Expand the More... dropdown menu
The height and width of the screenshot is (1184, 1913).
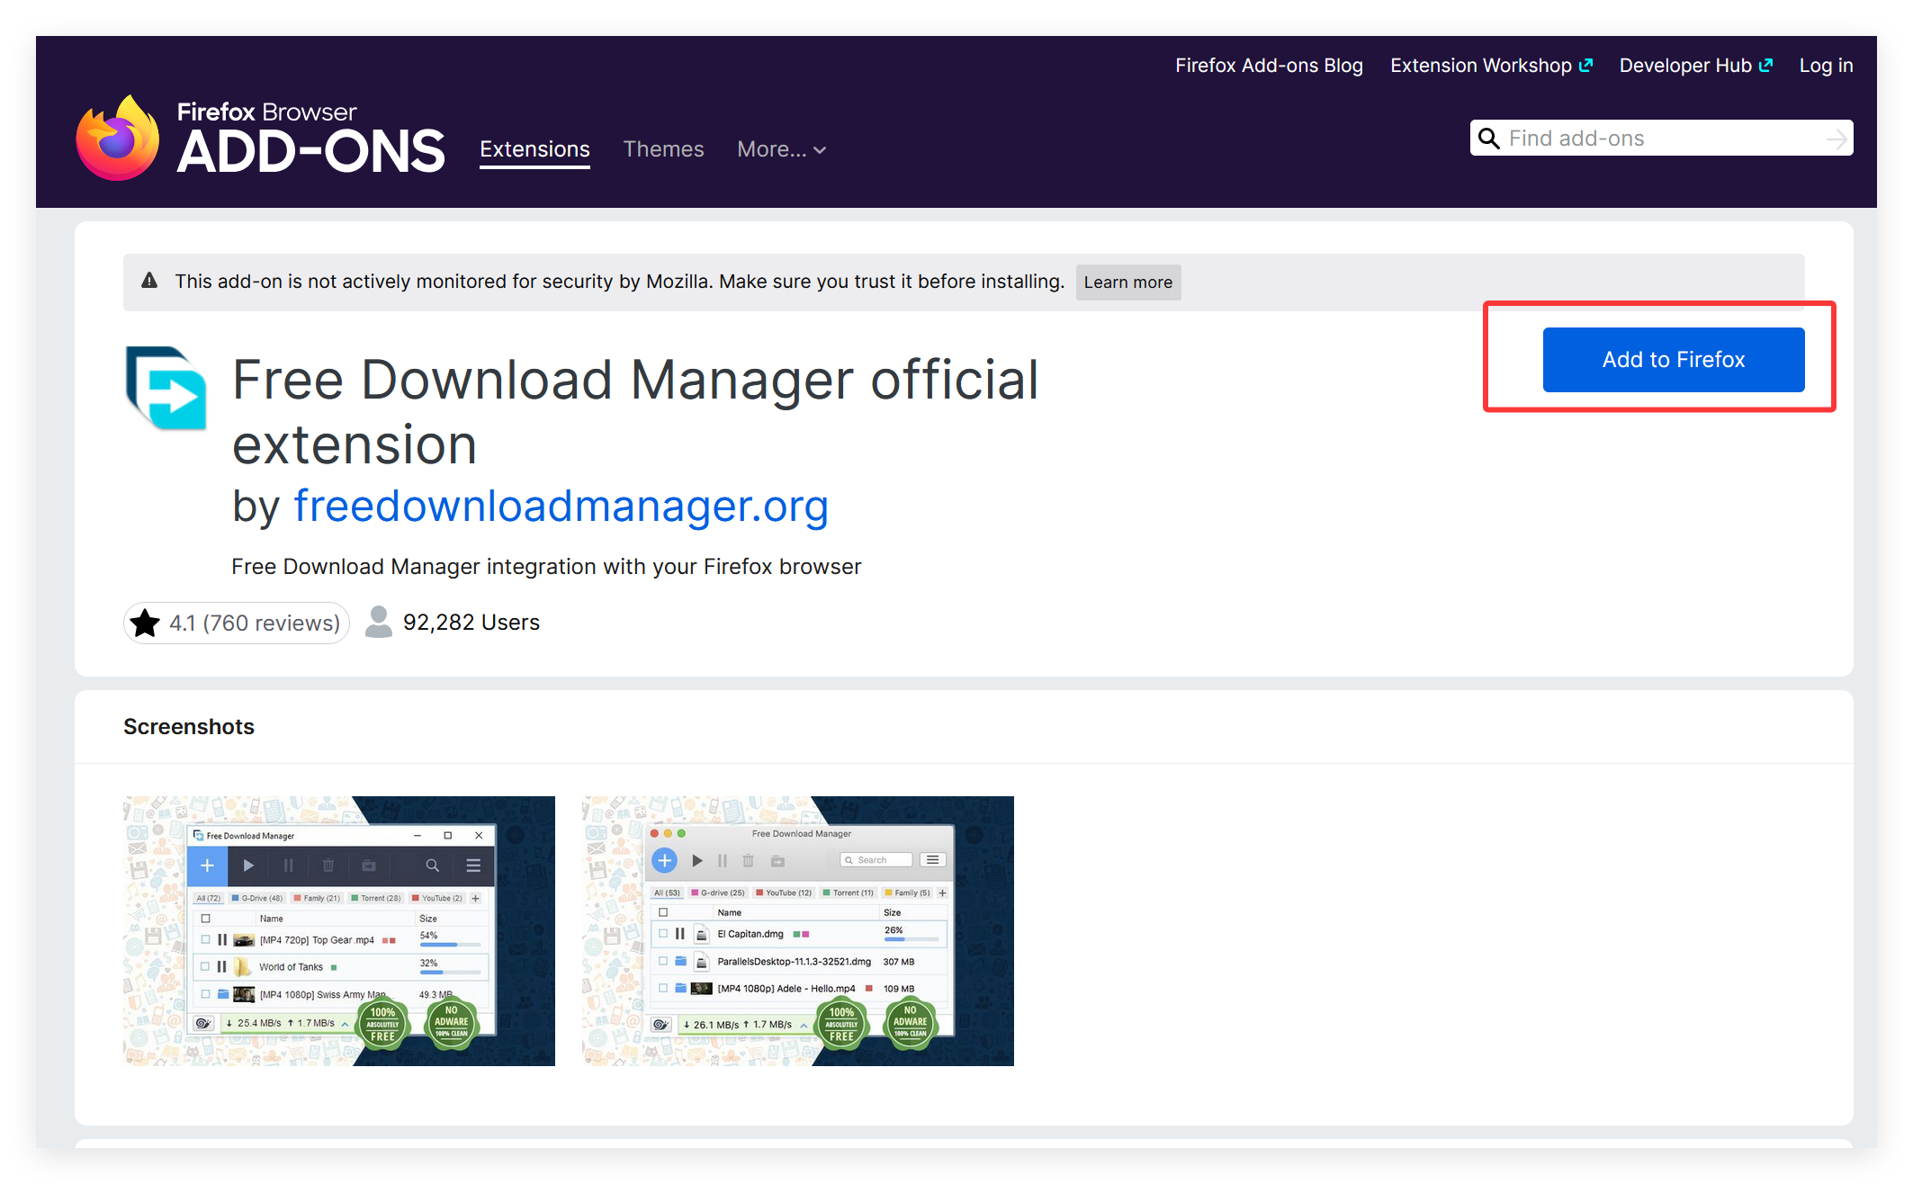pyautogui.click(x=781, y=149)
